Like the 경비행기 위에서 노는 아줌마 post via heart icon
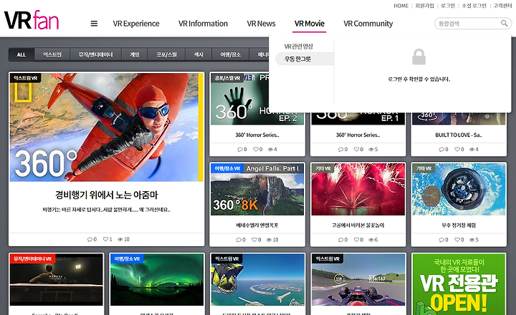Image resolution: width=516 pixels, height=315 pixels. 105,239
